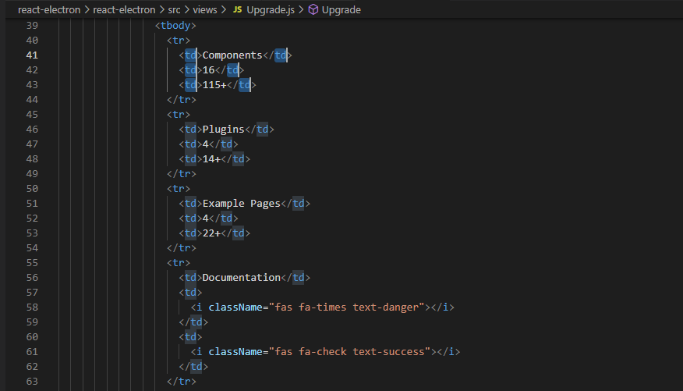Image resolution: width=683 pixels, height=391 pixels.
Task: Click opening td tag on line 60
Action: (190, 337)
